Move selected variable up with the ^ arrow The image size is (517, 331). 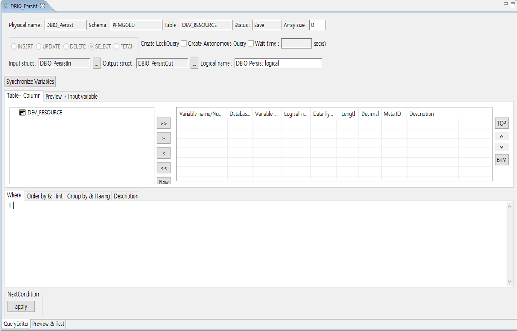point(501,136)
